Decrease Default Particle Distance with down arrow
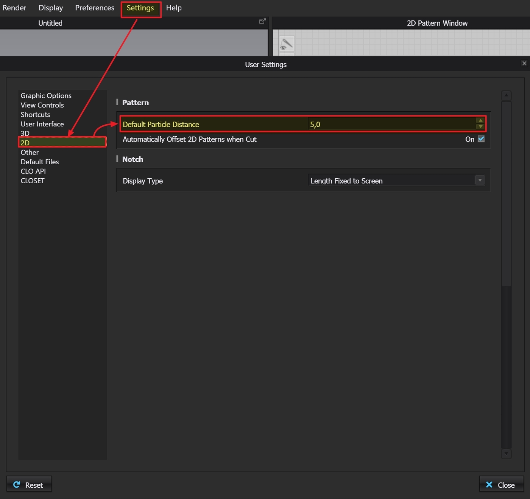The height and width of the screenshot is (499, 530). (x=480, y=127)
